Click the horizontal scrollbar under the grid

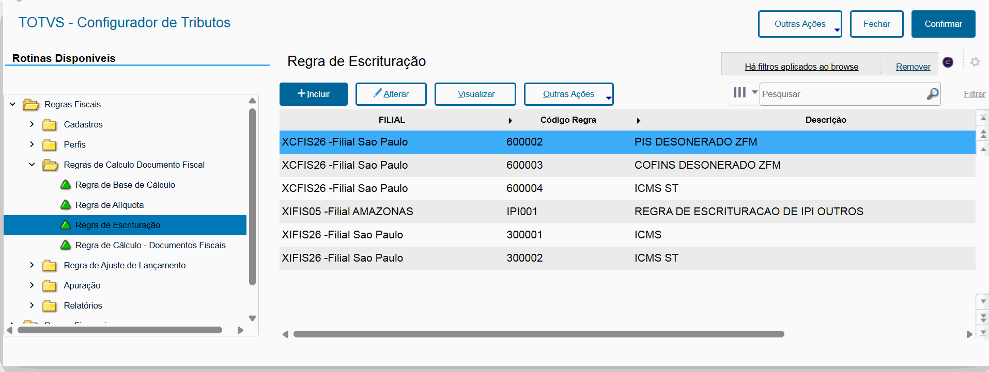[538, 334]
